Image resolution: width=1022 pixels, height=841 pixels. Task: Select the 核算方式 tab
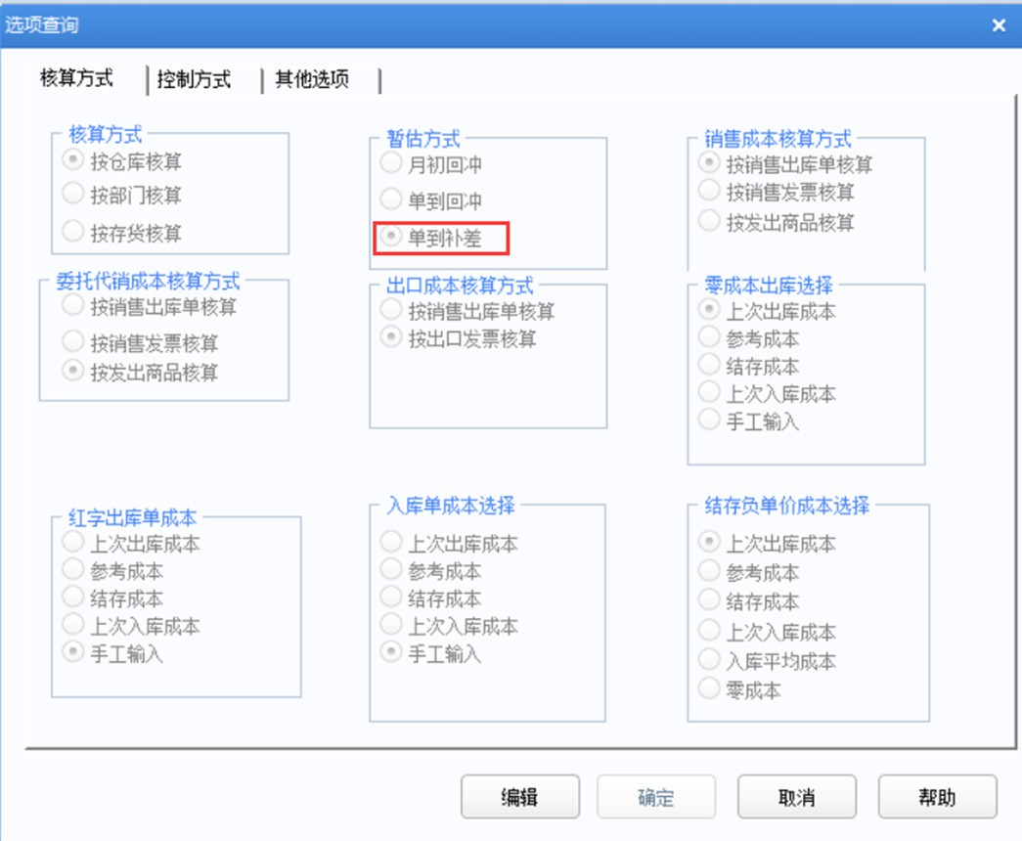tap(76, 78)
